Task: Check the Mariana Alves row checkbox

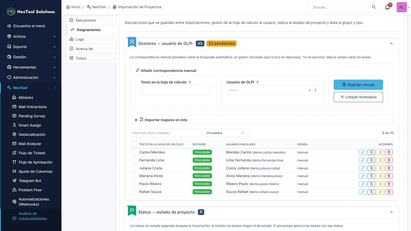Action: (134, 176)
